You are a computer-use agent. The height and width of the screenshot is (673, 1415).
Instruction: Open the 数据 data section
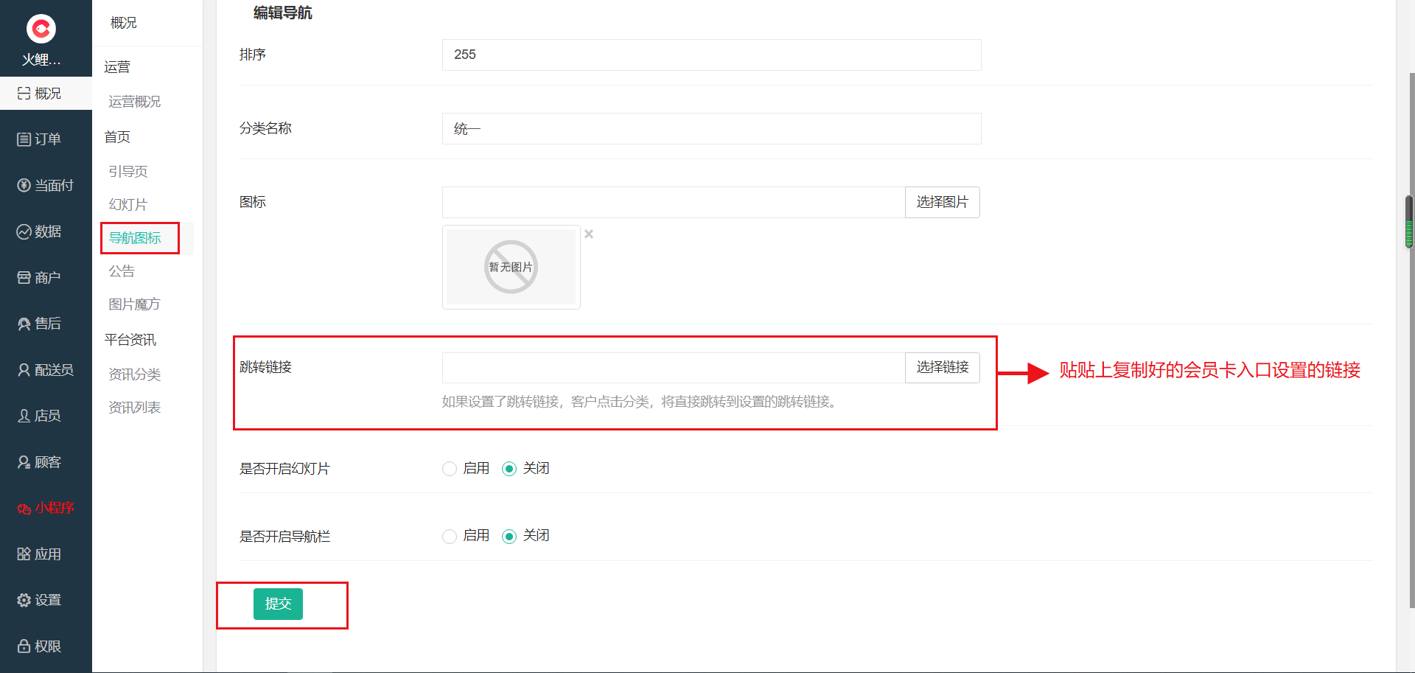coord(46,231)
